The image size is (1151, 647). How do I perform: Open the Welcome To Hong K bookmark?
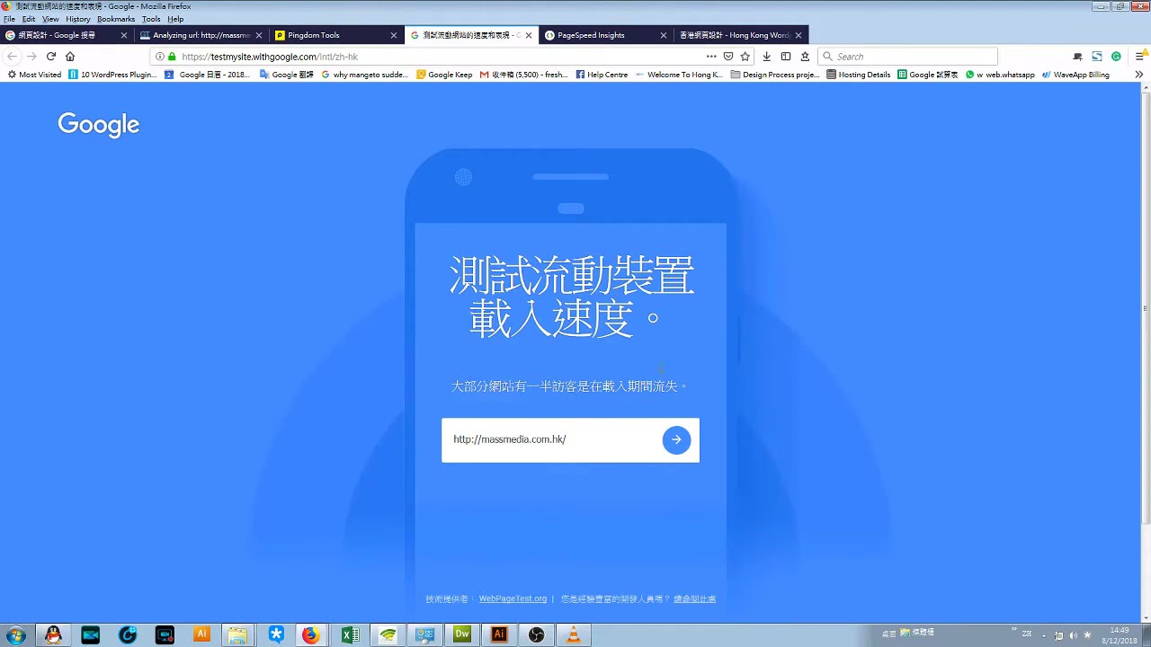[x=679, y=75]
